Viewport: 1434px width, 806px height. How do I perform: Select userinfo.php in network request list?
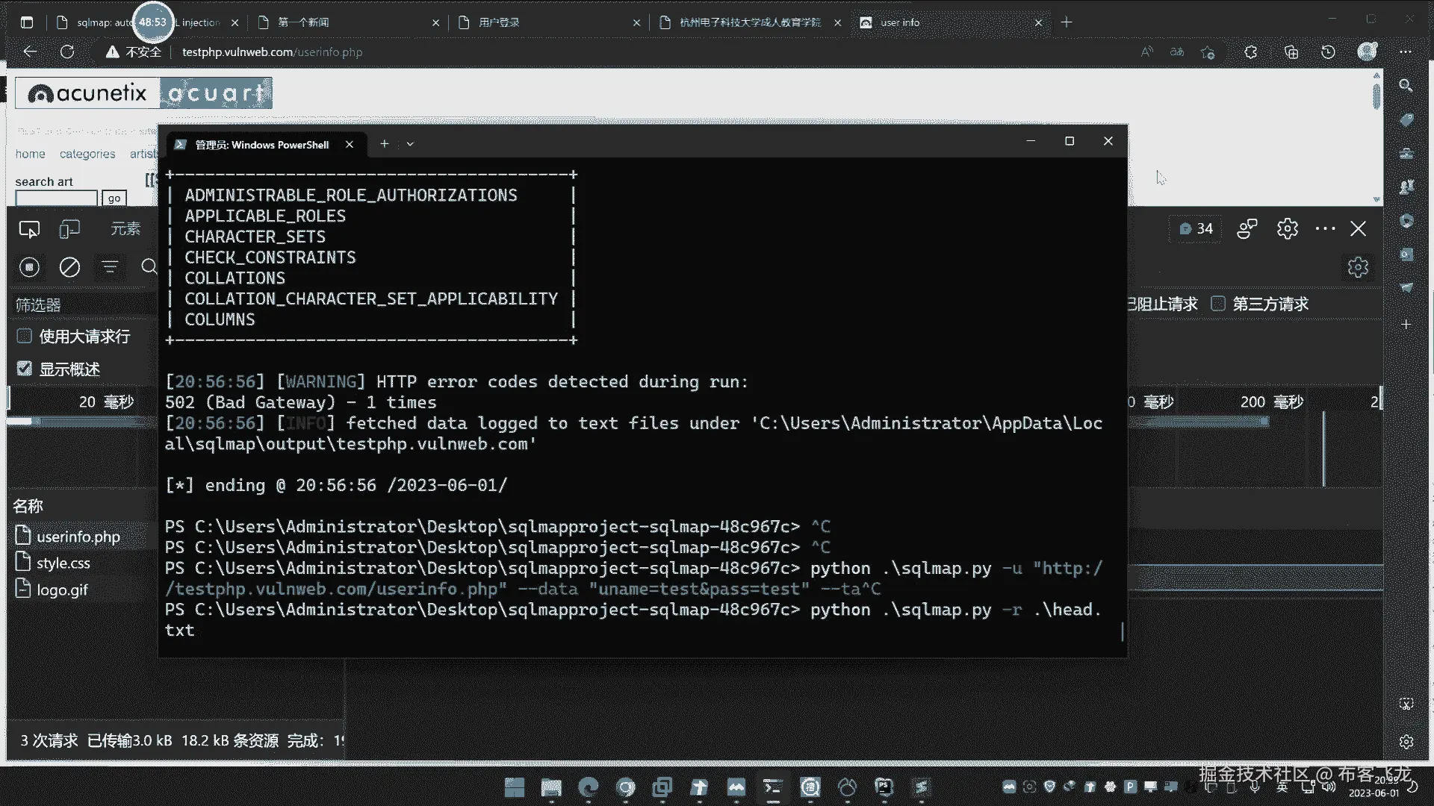(78, 537)
